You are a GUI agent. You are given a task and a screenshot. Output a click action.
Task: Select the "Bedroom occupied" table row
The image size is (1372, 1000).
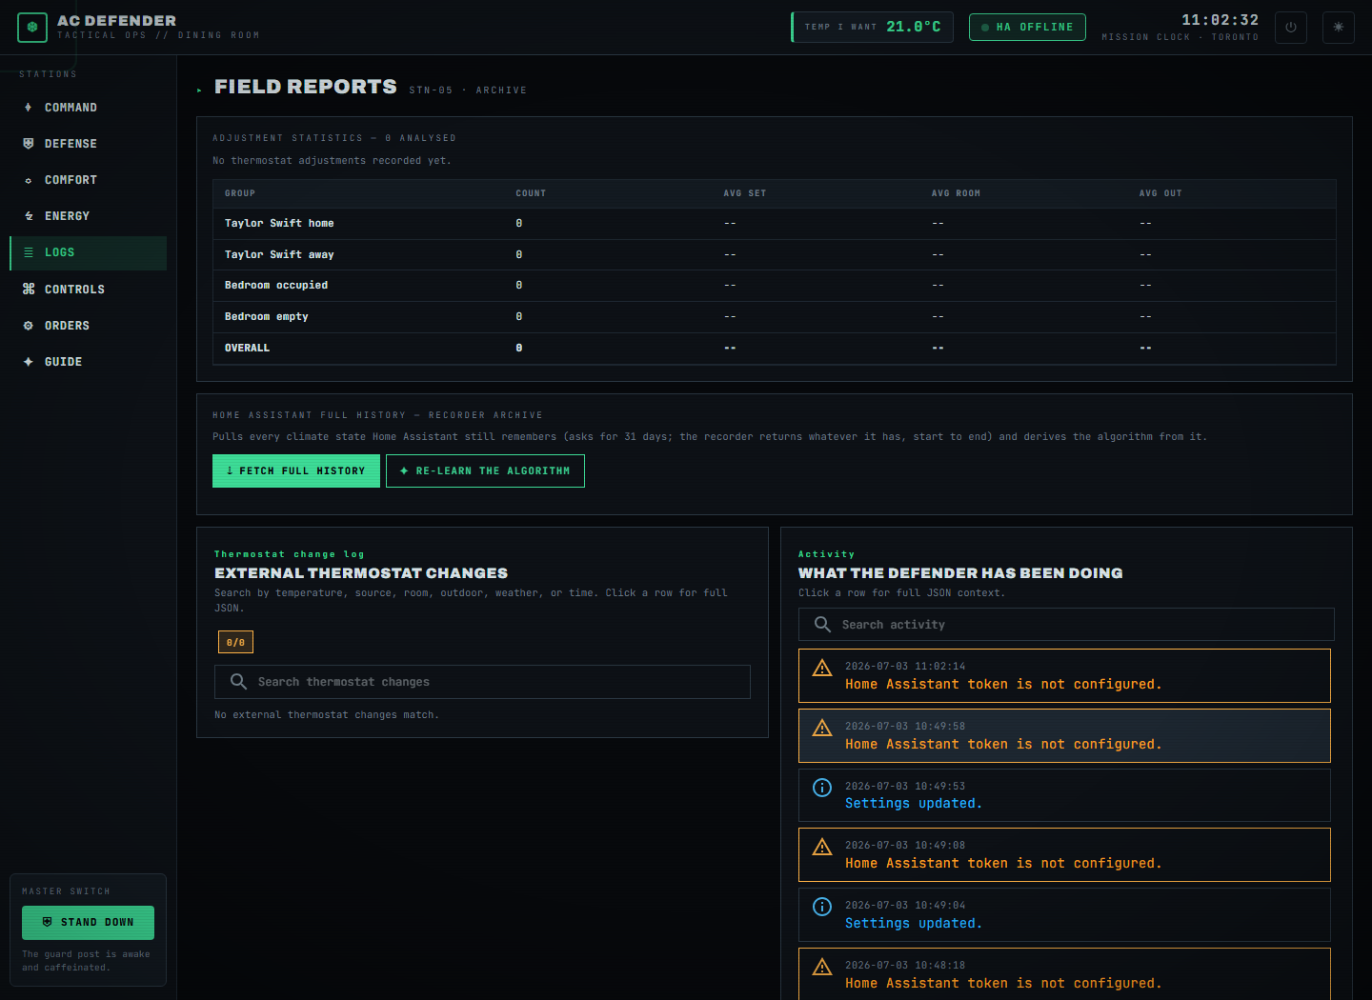point(775,286)
